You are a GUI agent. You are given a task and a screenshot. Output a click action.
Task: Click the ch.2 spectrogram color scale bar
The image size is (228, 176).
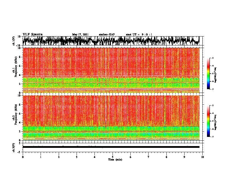[208, 121]
